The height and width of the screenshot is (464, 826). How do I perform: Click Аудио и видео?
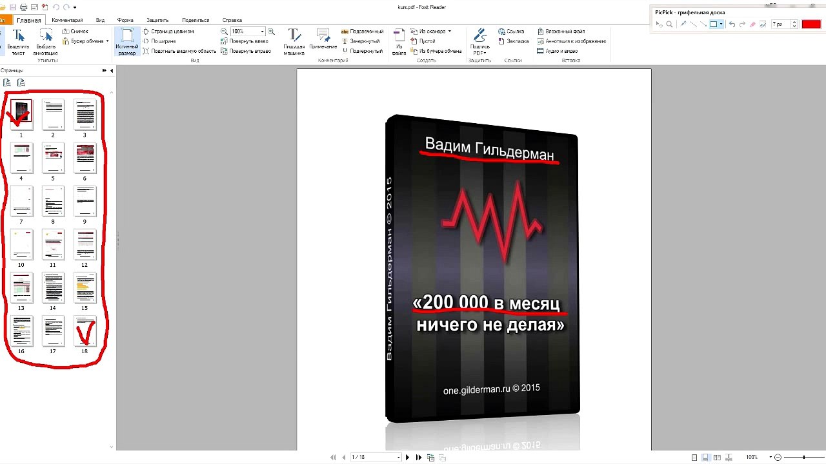pyautogui.click(x=558, y=51)
